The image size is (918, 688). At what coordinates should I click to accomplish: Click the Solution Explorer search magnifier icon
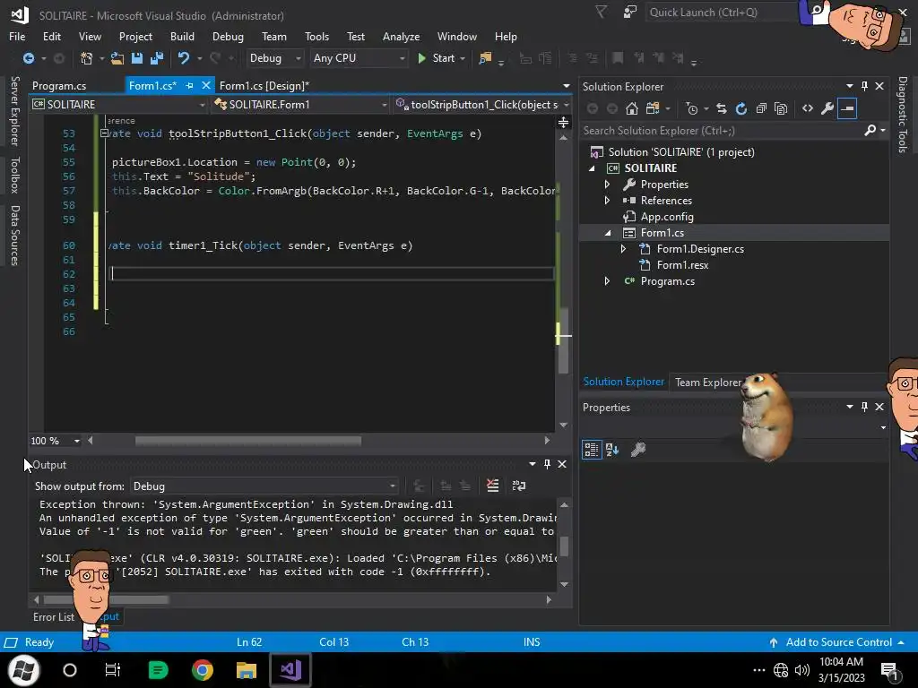click(870, 131)
